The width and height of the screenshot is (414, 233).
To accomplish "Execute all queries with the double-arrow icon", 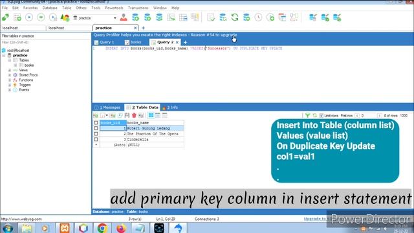I will (x=41, y=17).
